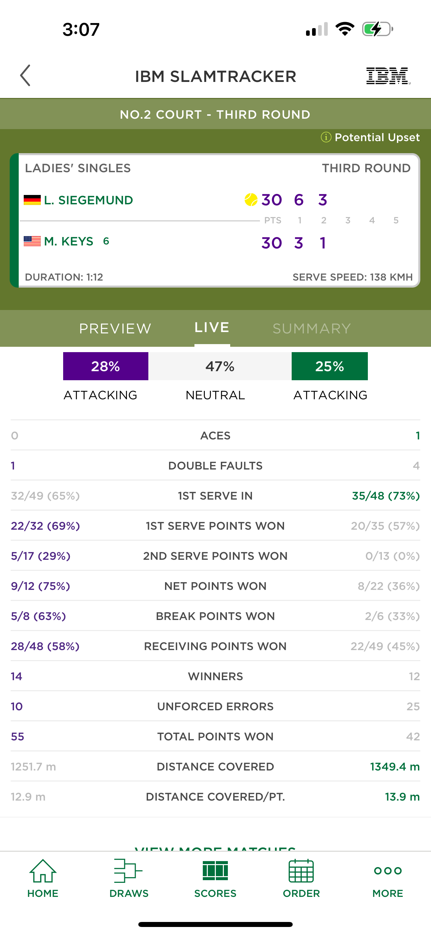
Task: Open the Scores scoreboard icon
Action: click(215, 870)
